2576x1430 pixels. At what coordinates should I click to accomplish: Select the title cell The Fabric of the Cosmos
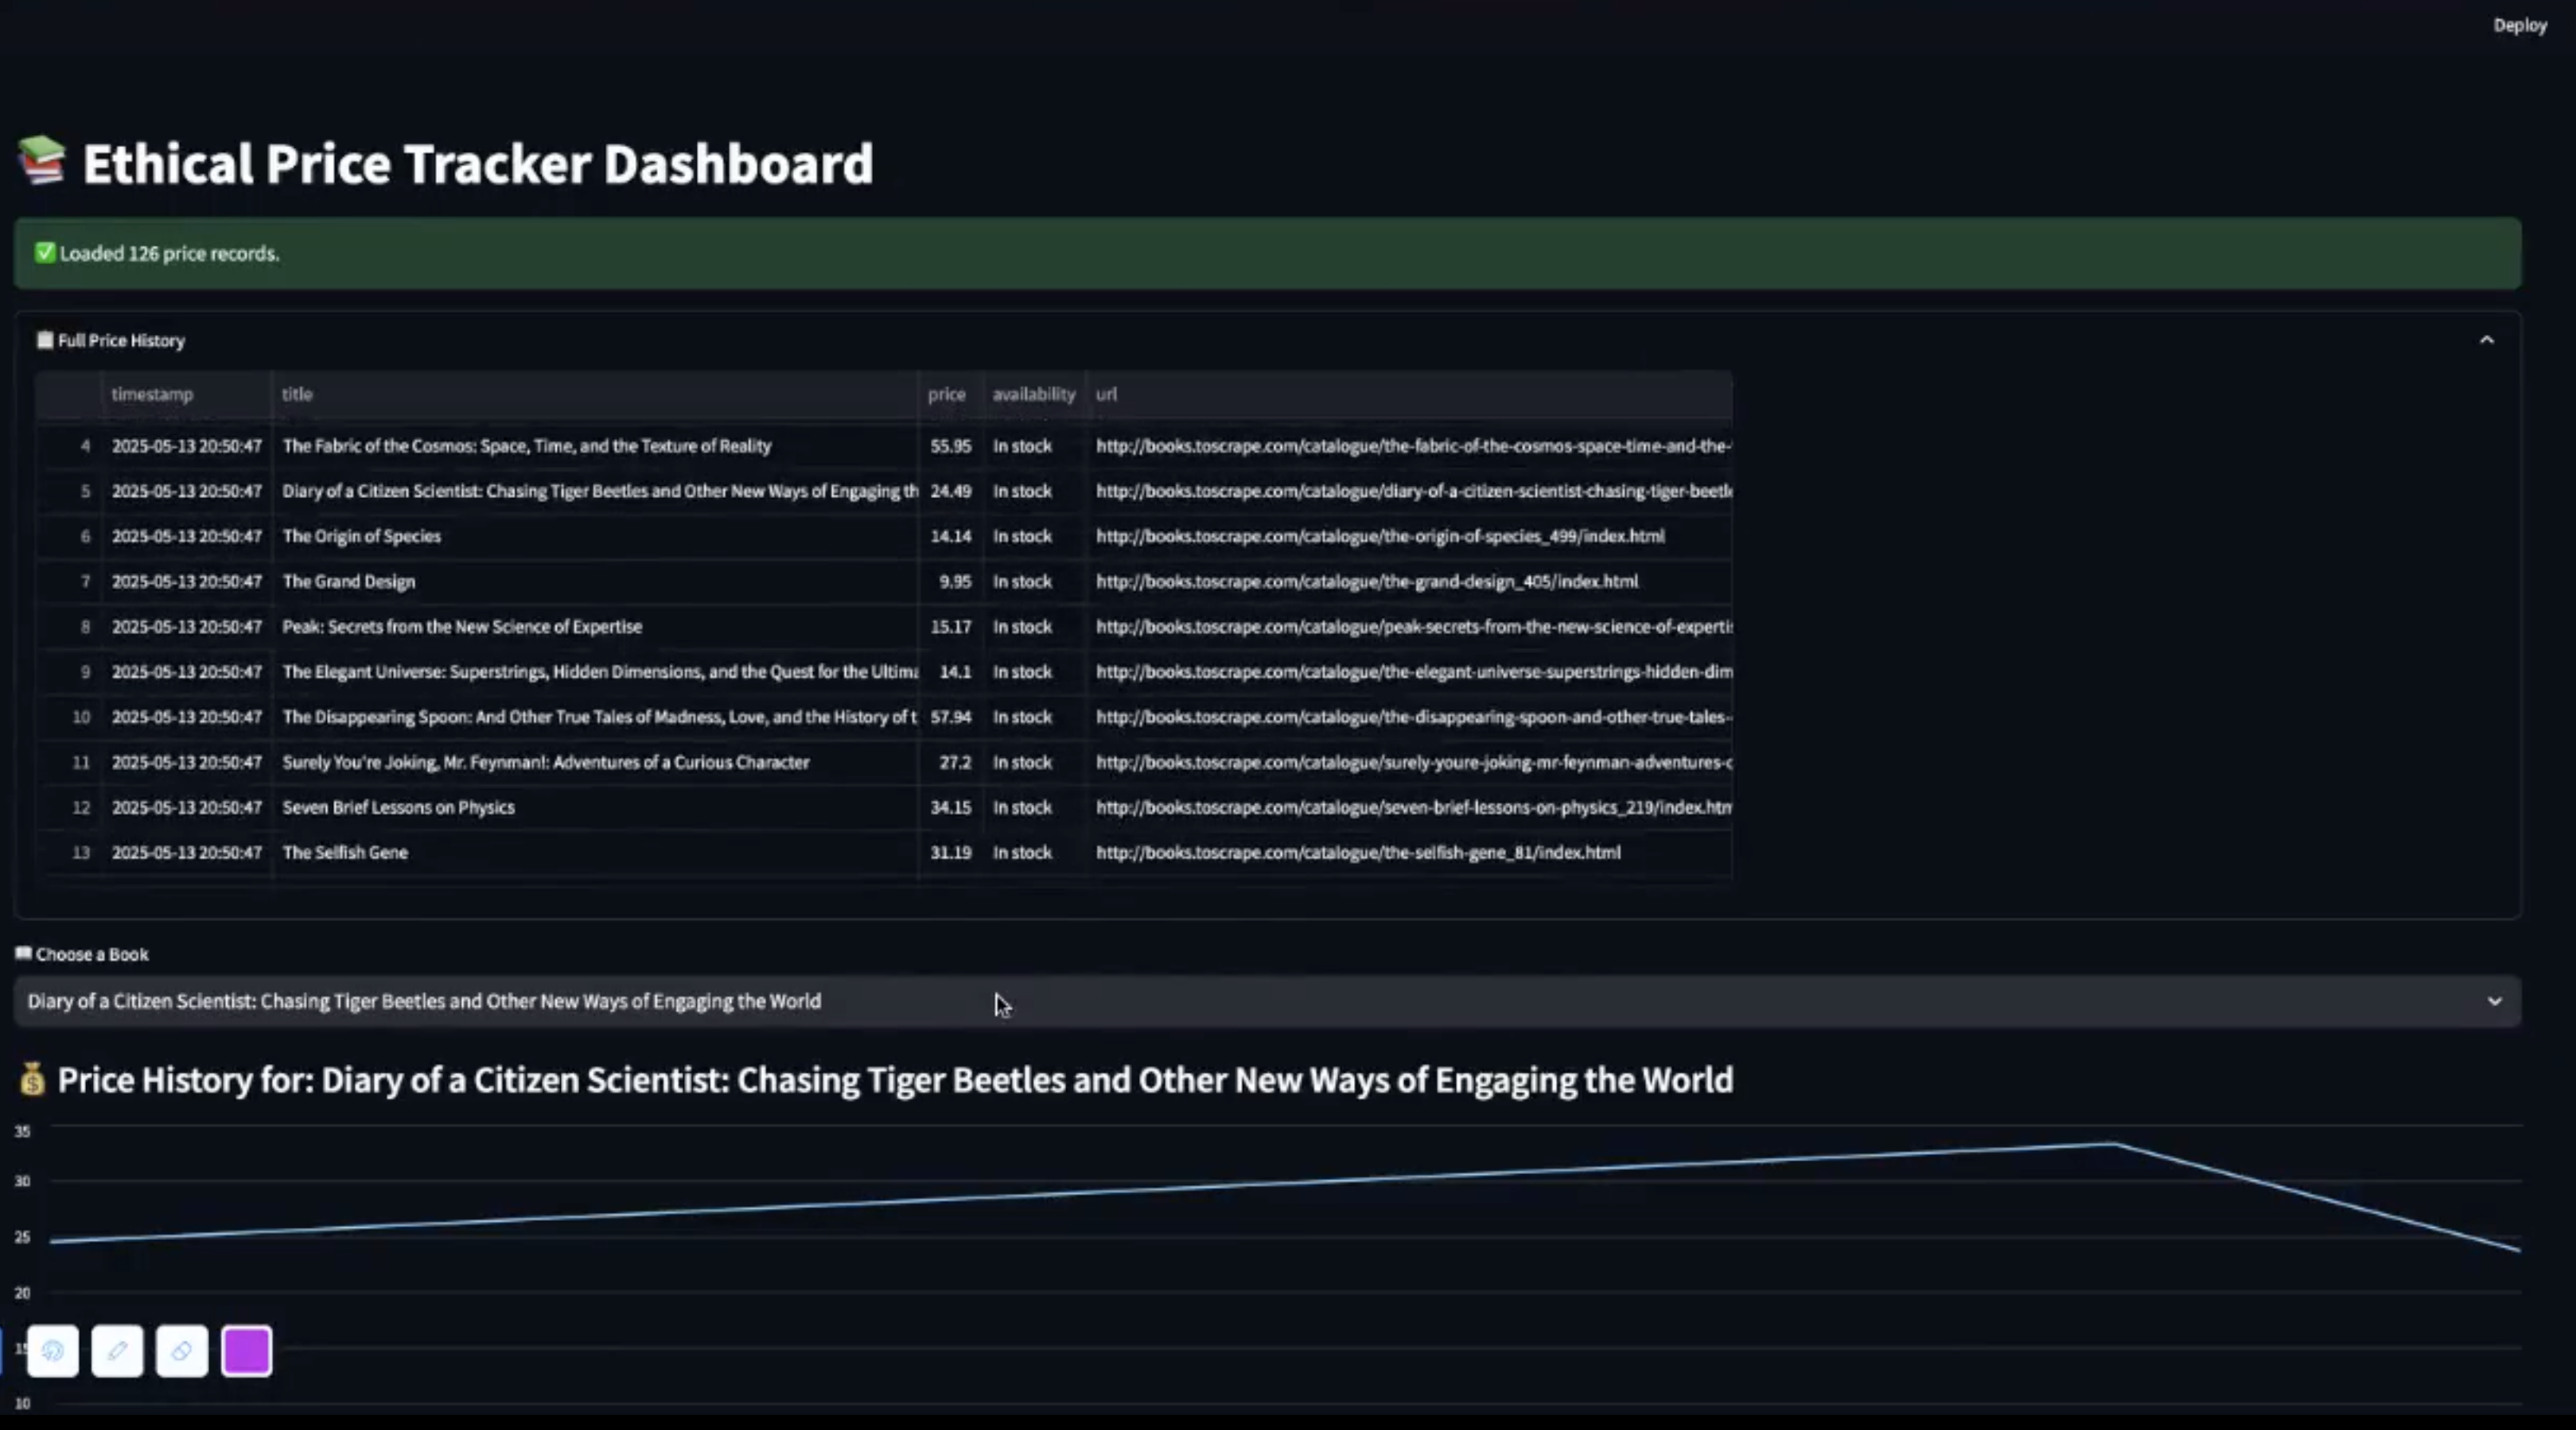(595, 446)
